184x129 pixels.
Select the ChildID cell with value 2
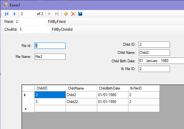pyautogui.click(x=50, y=95)
